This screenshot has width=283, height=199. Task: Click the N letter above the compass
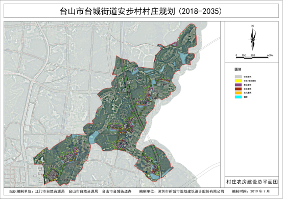pyautogui.click(x=252, y=26)
